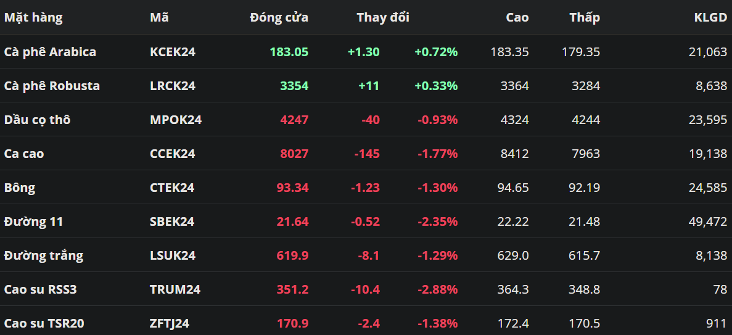
Task: Sort by the Đóng cửa column header
Action: coord(279,17)
